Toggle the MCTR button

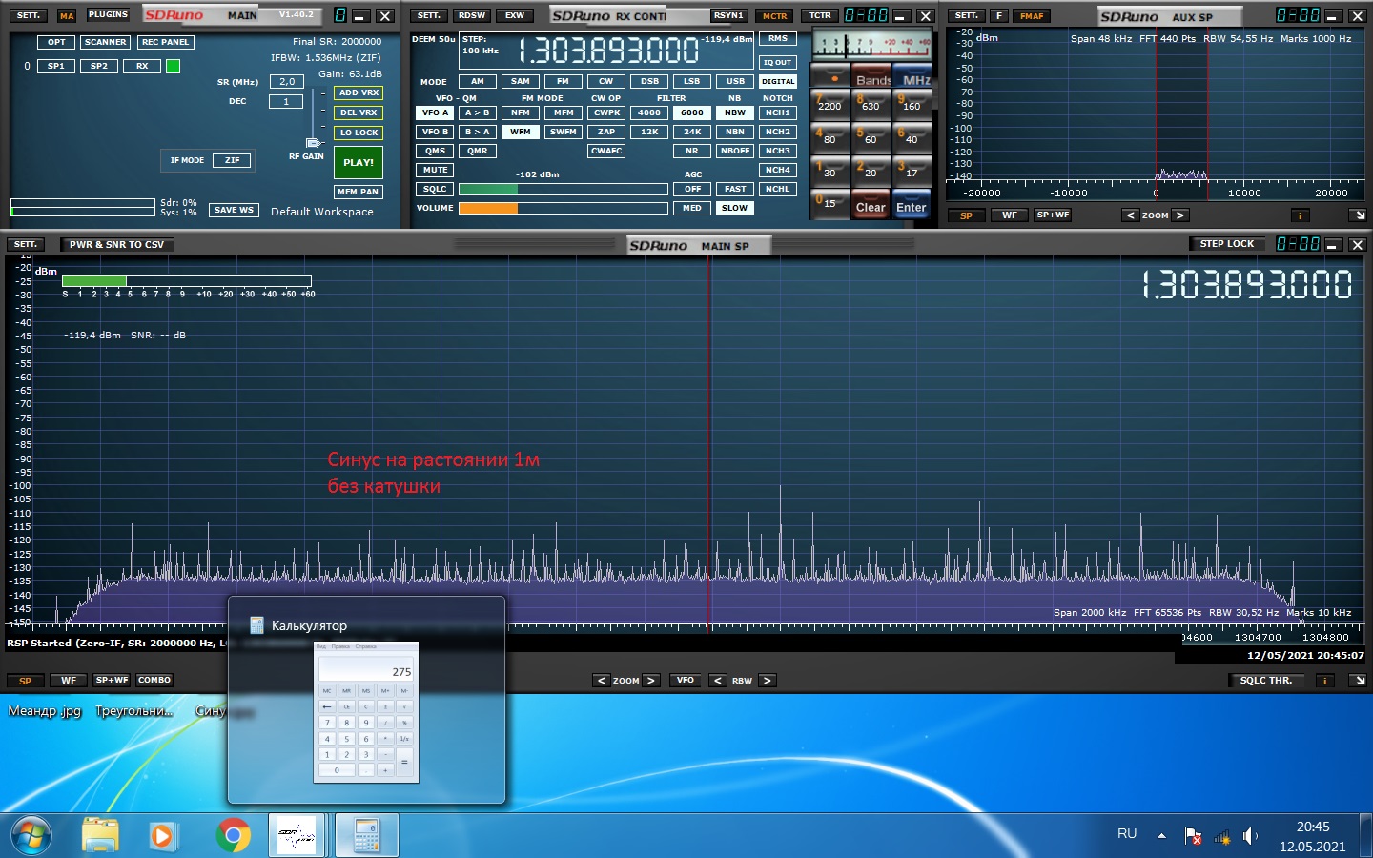click(775, 15)
